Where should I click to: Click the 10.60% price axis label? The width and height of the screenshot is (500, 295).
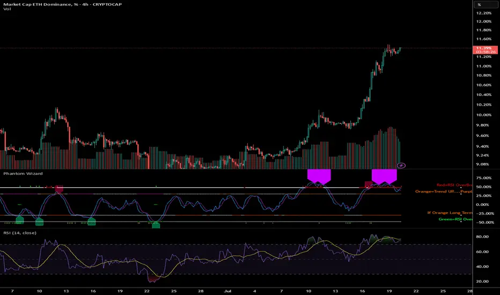pyautogui.click(x=484, y=85)
